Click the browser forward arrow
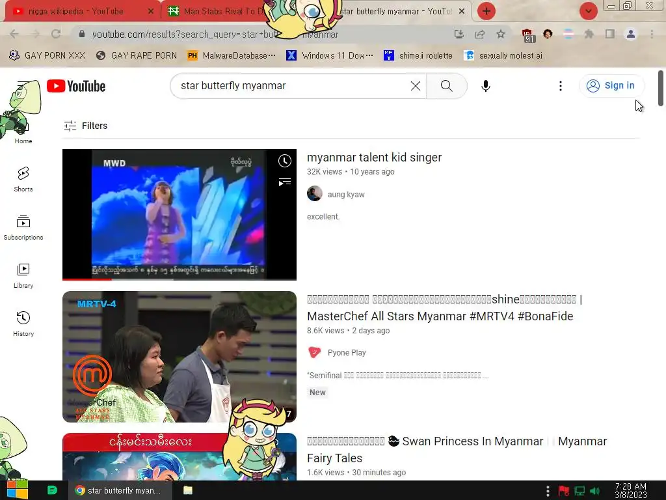Viewport: 666px width, 500px height. (x=35, y=34)
